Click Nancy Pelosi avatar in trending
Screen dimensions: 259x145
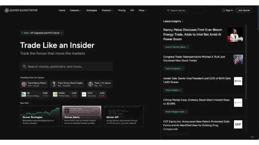pos(24,84)
